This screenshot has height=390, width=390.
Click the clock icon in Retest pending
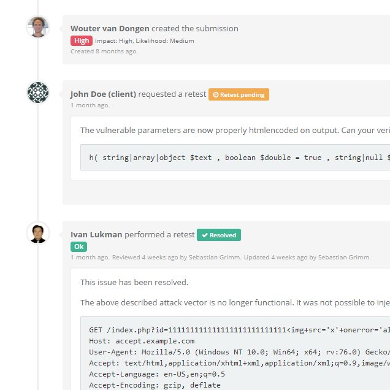[x=216, y=95]
